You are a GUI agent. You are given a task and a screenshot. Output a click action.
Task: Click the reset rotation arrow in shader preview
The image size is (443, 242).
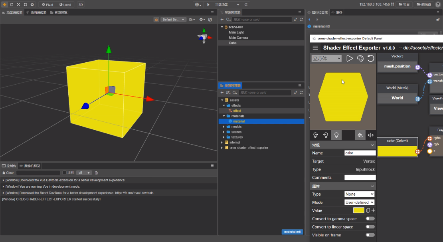371,59
